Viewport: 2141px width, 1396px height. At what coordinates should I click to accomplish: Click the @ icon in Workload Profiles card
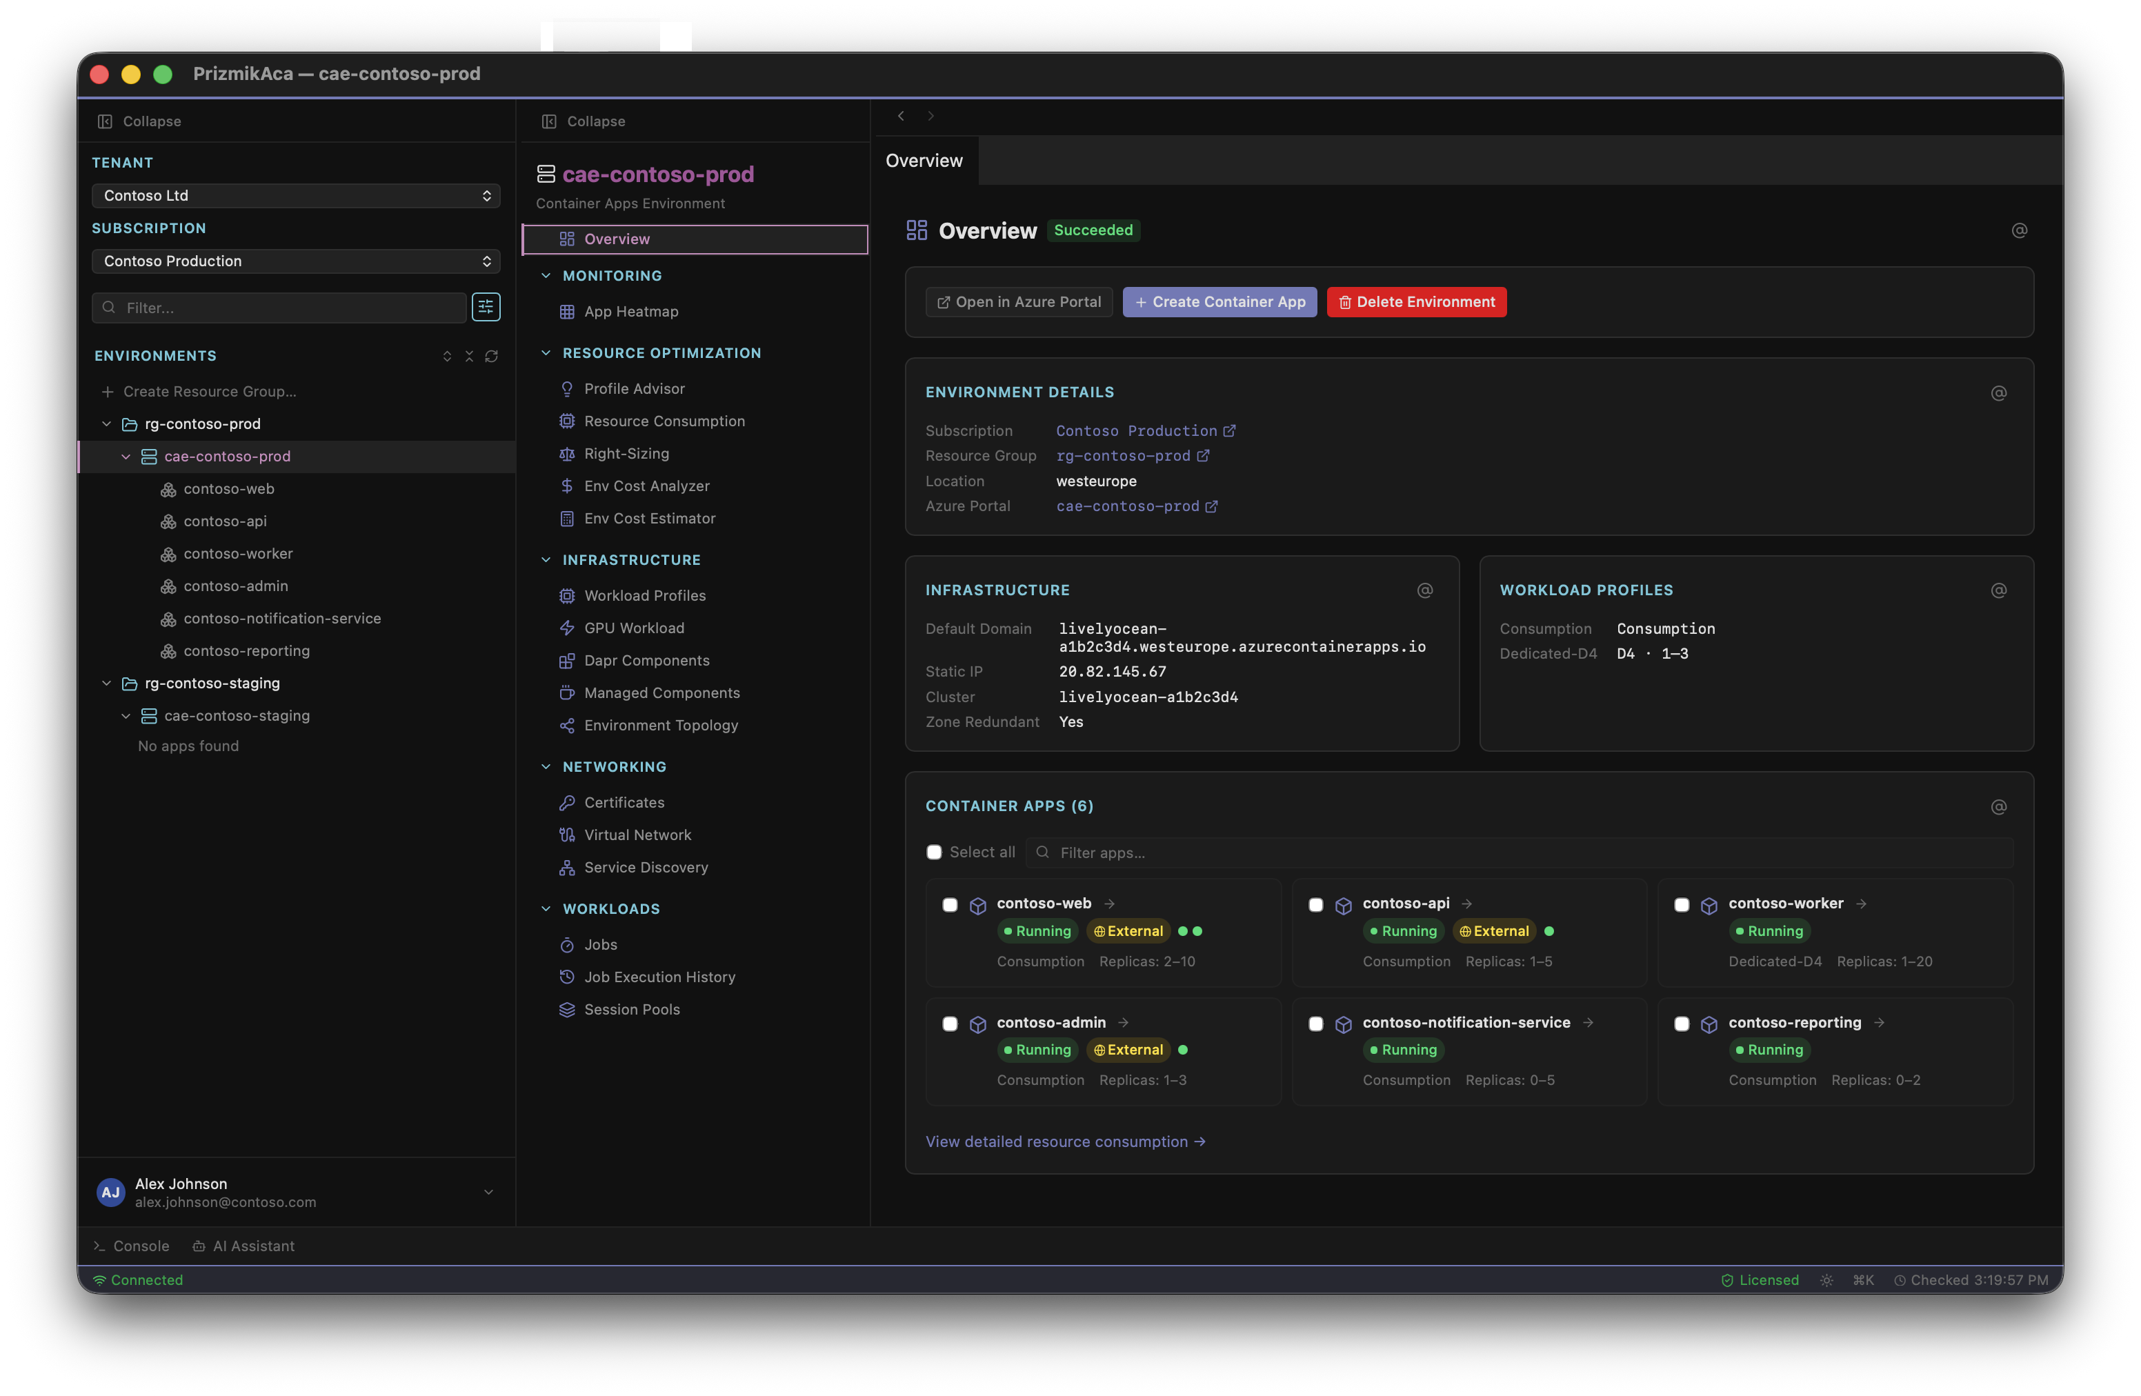coord(1998,591)
